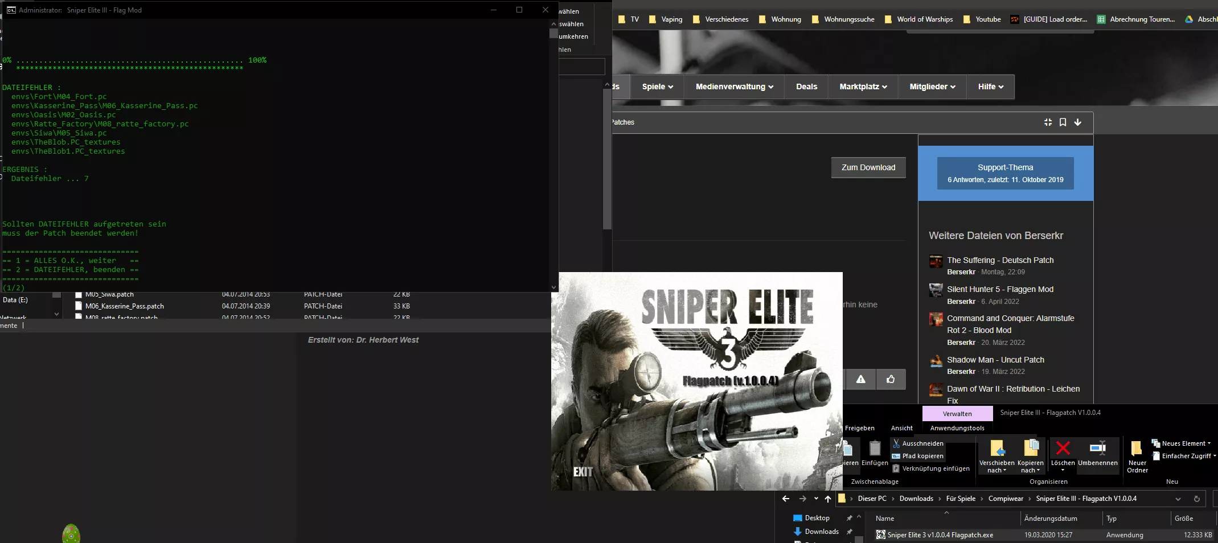Click the Explorer address bar refresh icon
Viewport: 1218px width, 543px height.
(x=1196, y=499)
